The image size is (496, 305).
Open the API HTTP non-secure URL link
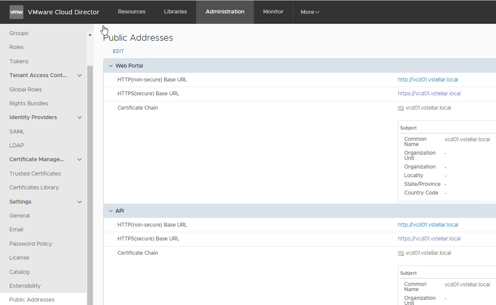[x=428, y=225]
